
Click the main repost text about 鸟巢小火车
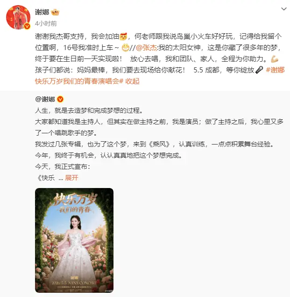[158, 42]
